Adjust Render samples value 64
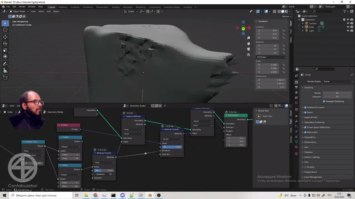This screenshot has height=199, width=355. click(x=337, y=93)
